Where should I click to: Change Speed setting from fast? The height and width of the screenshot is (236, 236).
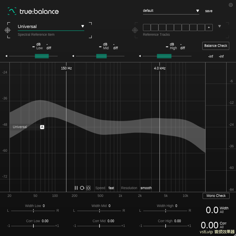[111, 188]
